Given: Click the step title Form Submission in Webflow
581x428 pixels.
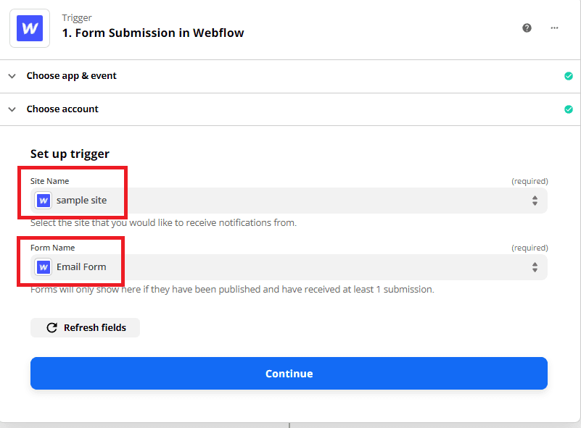Looking at the screenshot, I should pyautogui.click(x=152, y=33).
